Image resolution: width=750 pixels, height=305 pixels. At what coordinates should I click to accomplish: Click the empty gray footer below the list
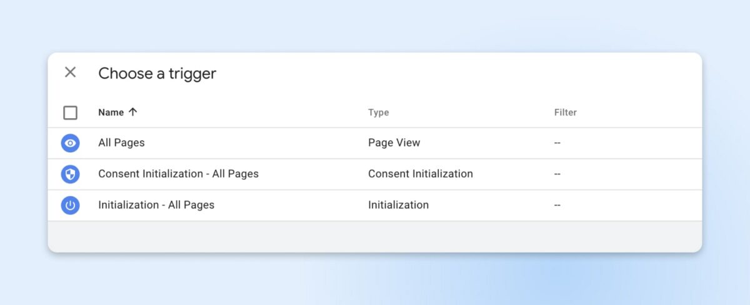[x=375, y=236]
